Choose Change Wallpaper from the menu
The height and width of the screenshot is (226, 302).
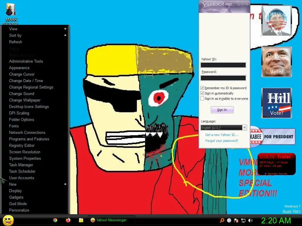coord(35,100)
